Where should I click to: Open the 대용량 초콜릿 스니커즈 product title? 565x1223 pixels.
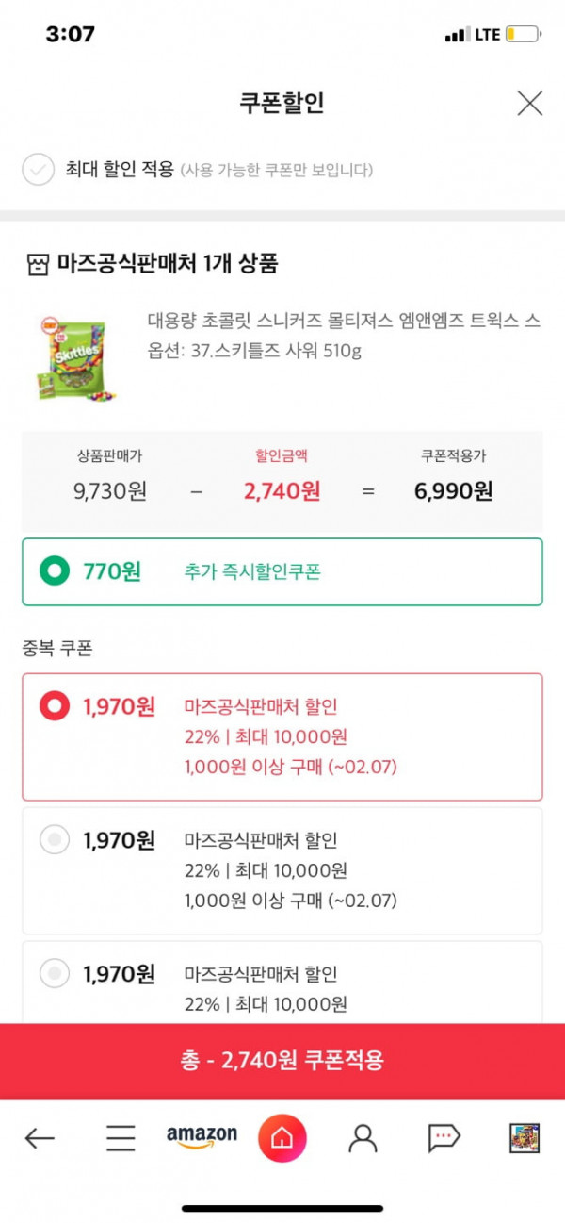(x=344, y=322)
